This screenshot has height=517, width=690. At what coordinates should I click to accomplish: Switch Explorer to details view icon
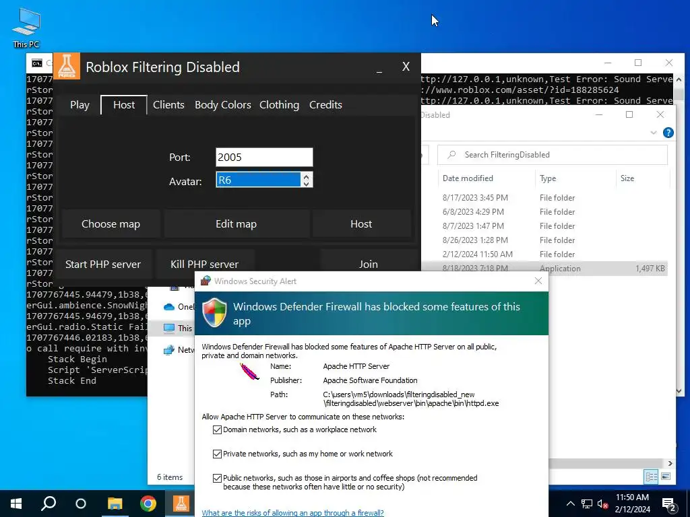click(x=652, y=477)
